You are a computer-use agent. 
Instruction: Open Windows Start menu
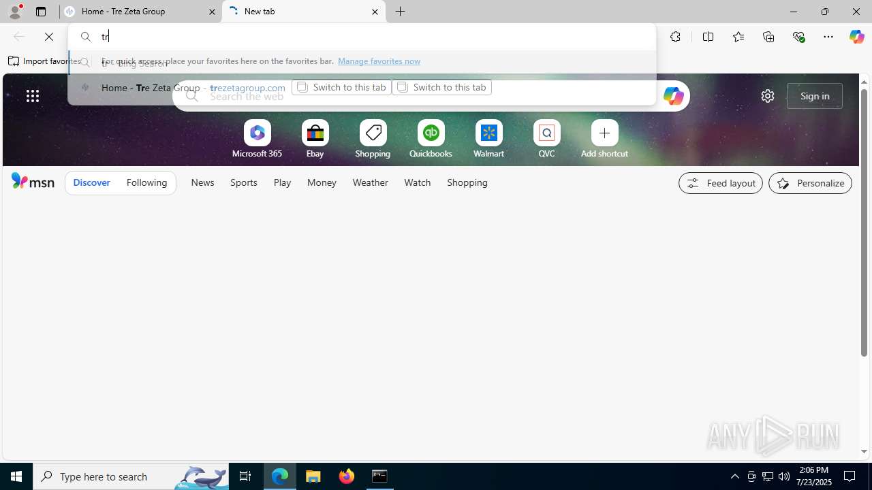pos(16,476)
